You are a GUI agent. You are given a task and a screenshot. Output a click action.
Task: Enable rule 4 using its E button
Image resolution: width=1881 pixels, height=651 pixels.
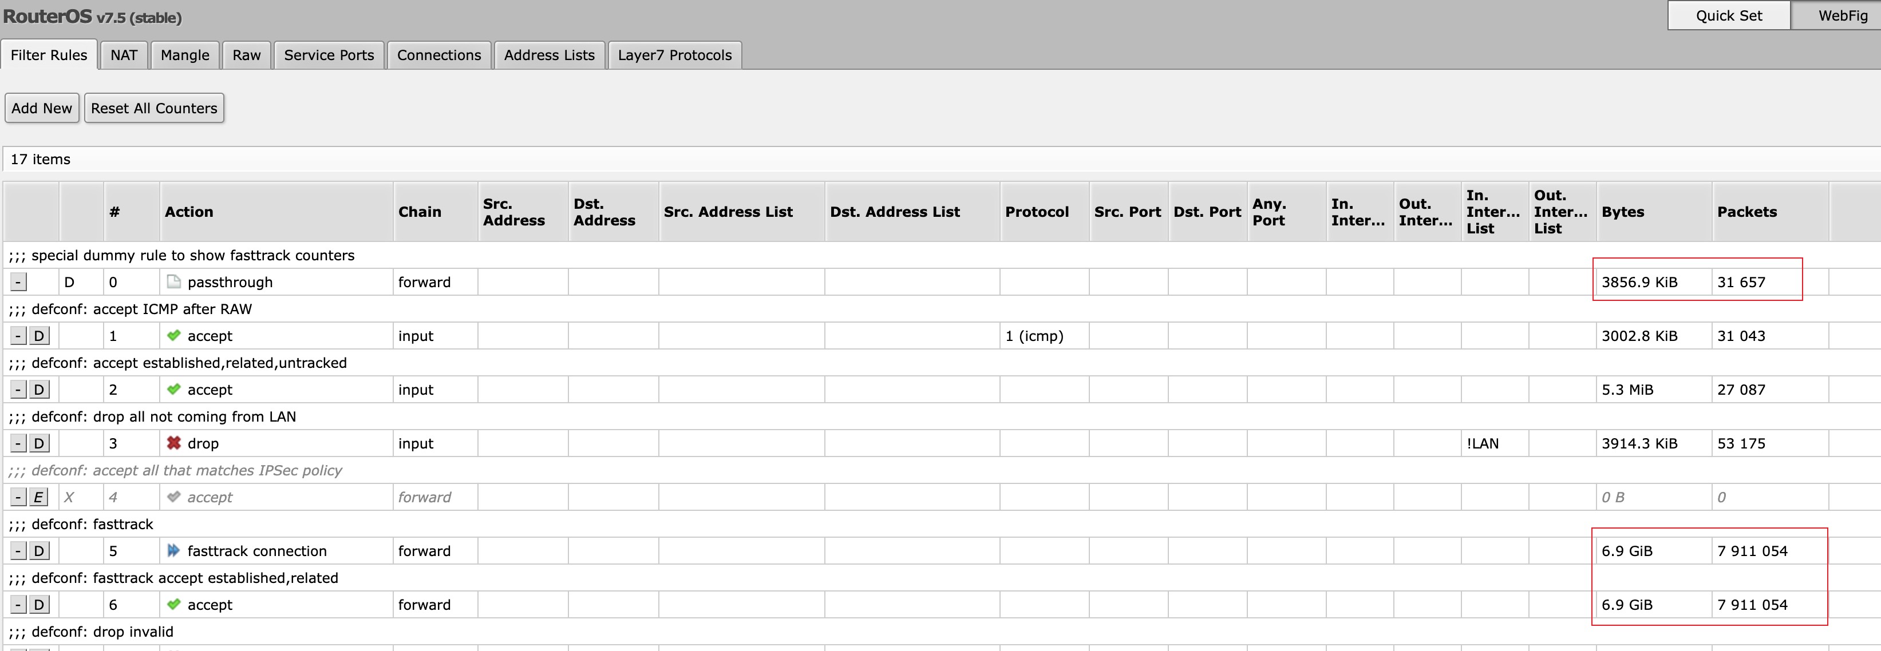[39, 497]
